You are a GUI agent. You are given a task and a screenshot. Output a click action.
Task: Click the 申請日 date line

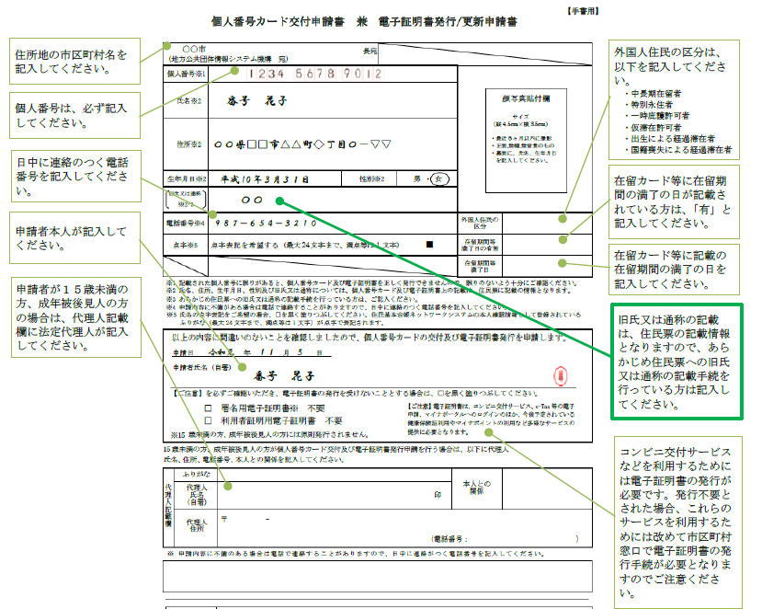click(252, 352)
